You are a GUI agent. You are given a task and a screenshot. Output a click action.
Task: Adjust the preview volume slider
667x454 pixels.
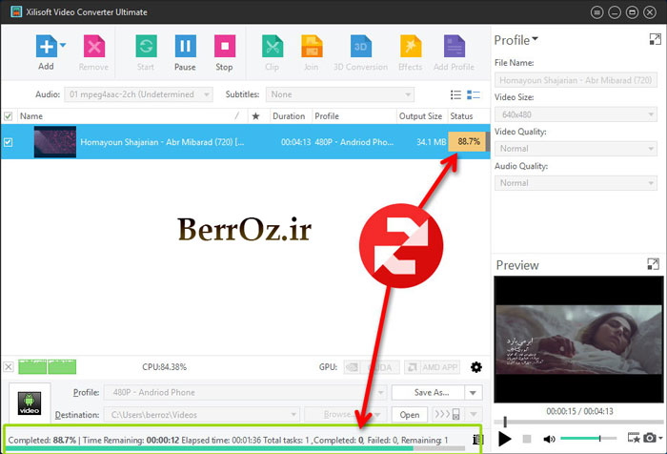[586, 439]
